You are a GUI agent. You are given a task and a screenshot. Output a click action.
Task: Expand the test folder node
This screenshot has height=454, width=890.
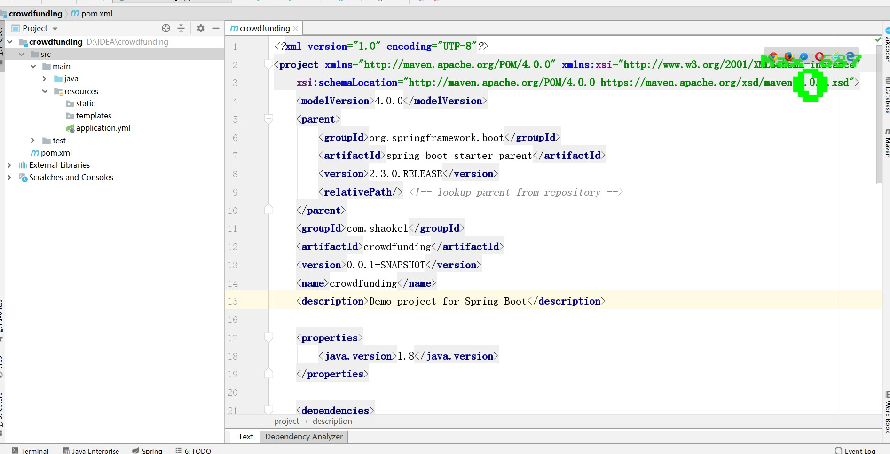33,141
